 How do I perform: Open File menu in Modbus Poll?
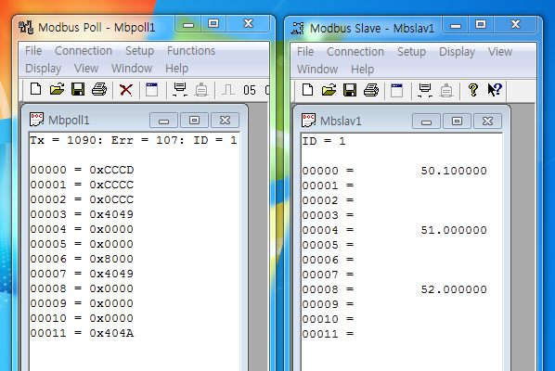[x=33, y=51]
